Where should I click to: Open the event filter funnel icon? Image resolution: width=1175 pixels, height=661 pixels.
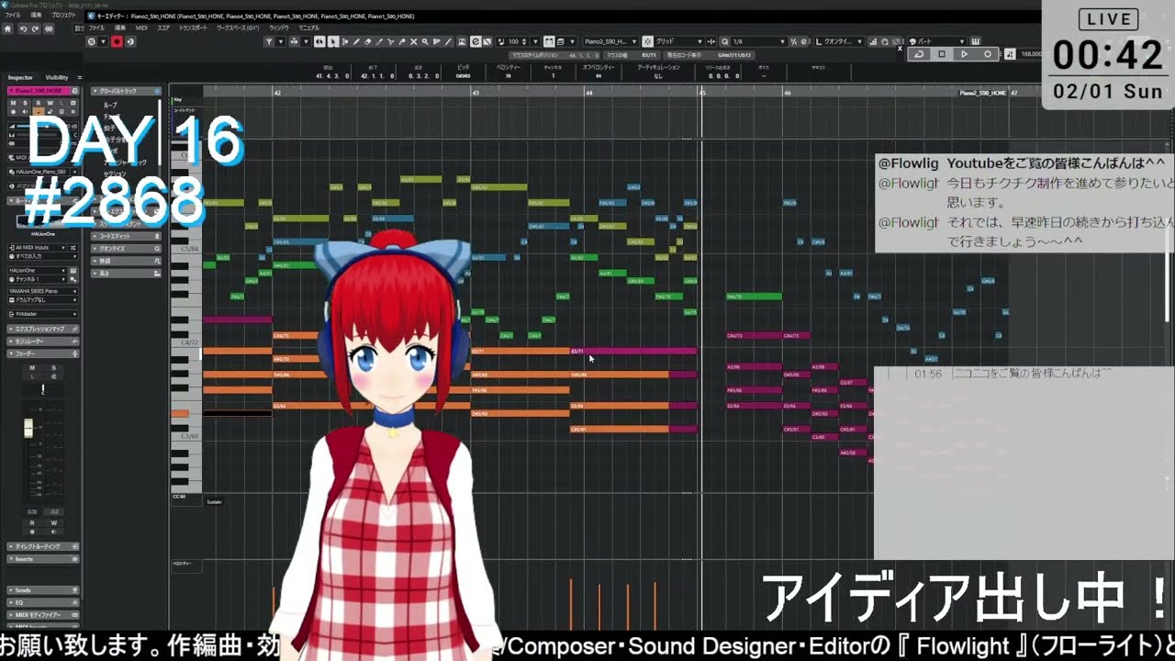tap(269, 41)
